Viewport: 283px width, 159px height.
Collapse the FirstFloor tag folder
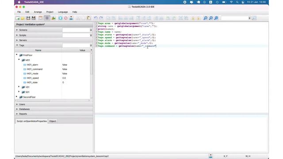pos(17,55)
